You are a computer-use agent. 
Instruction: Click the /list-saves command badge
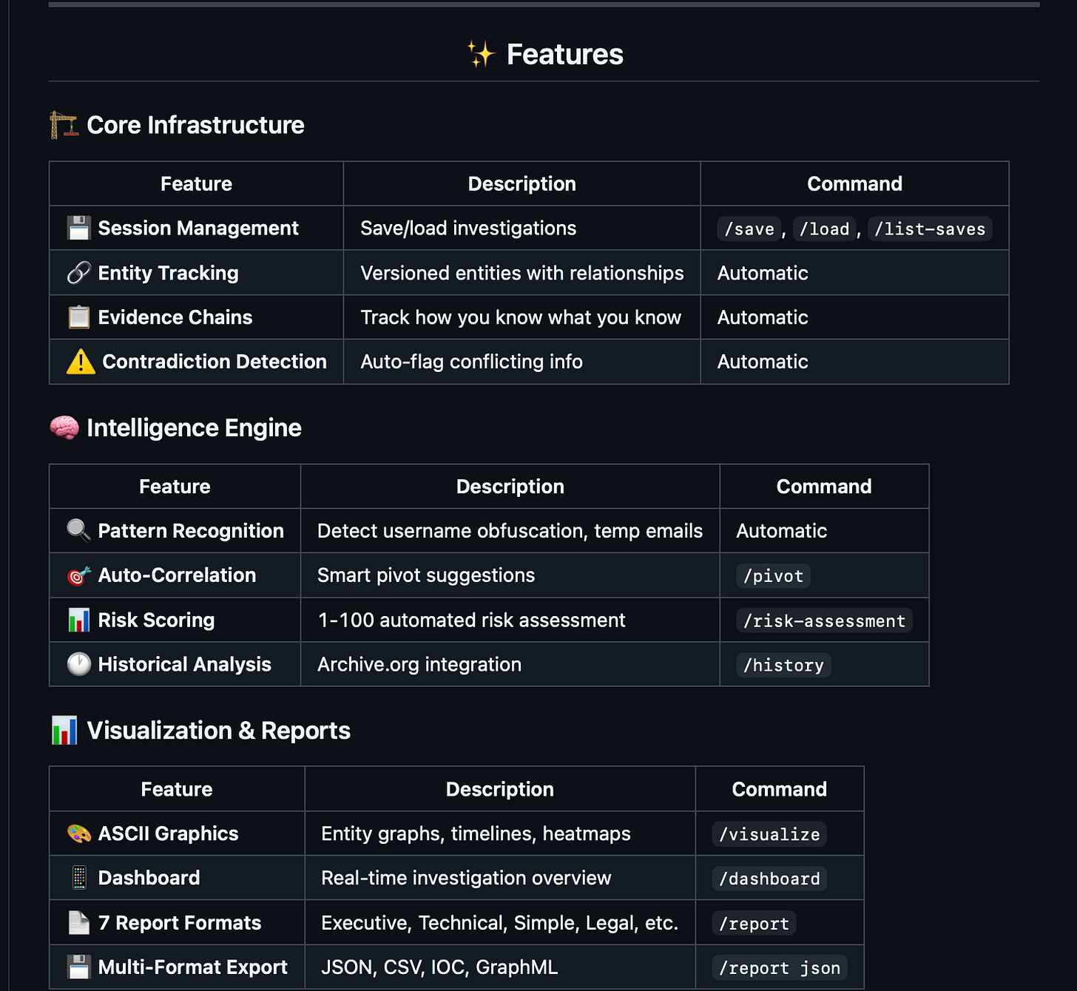pyautogui.click(x=930, y=229)
